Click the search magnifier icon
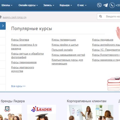 [101, 16]
